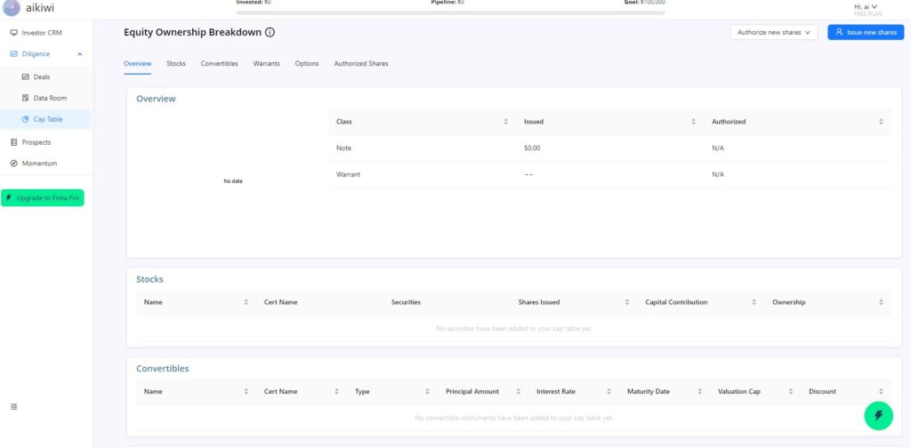The height and width of the screenshot is (448, 911).
Task: Sort Stocks table by Ownership
Action: coord(881,302)
